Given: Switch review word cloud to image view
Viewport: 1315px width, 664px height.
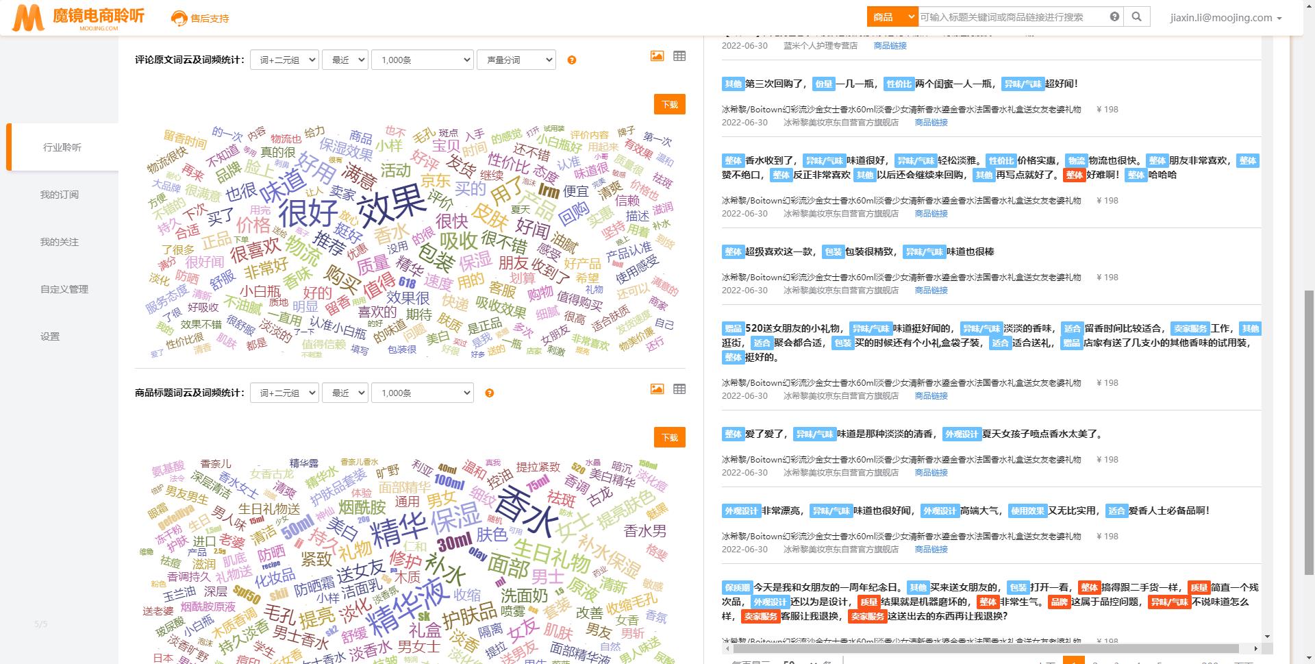Looking at the screenshot, I should click(x=657, y=56).
